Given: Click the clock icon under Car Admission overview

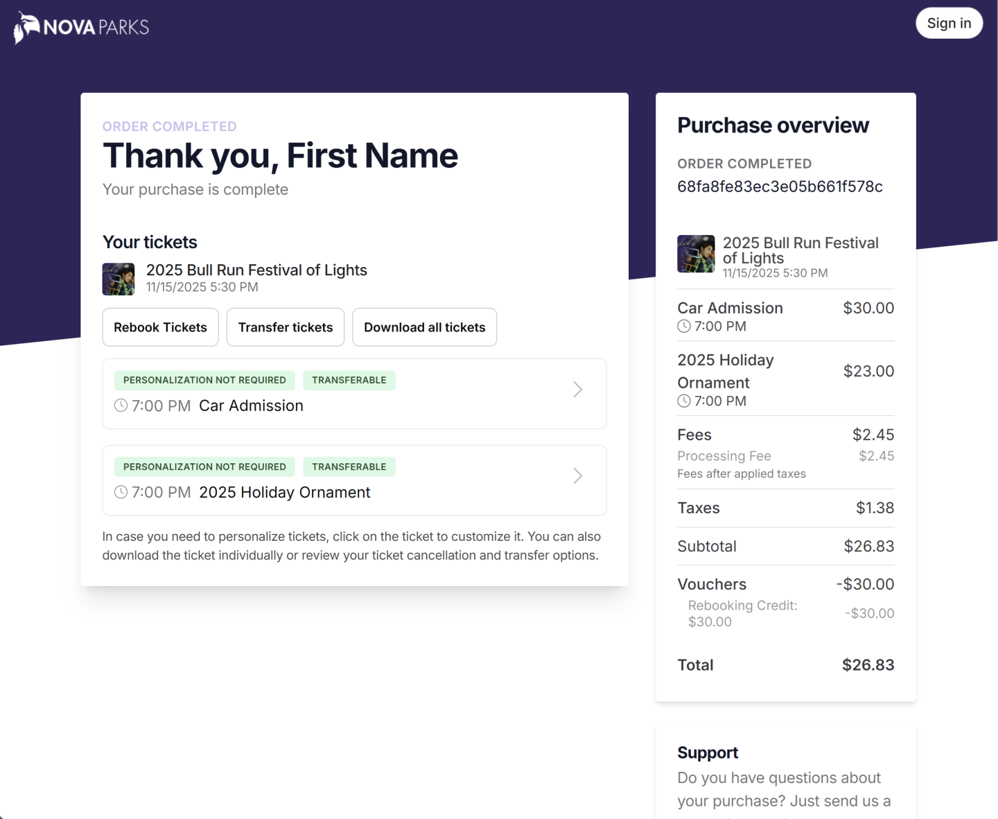Looking at the screenshot, I should click(x=683, y=326).
